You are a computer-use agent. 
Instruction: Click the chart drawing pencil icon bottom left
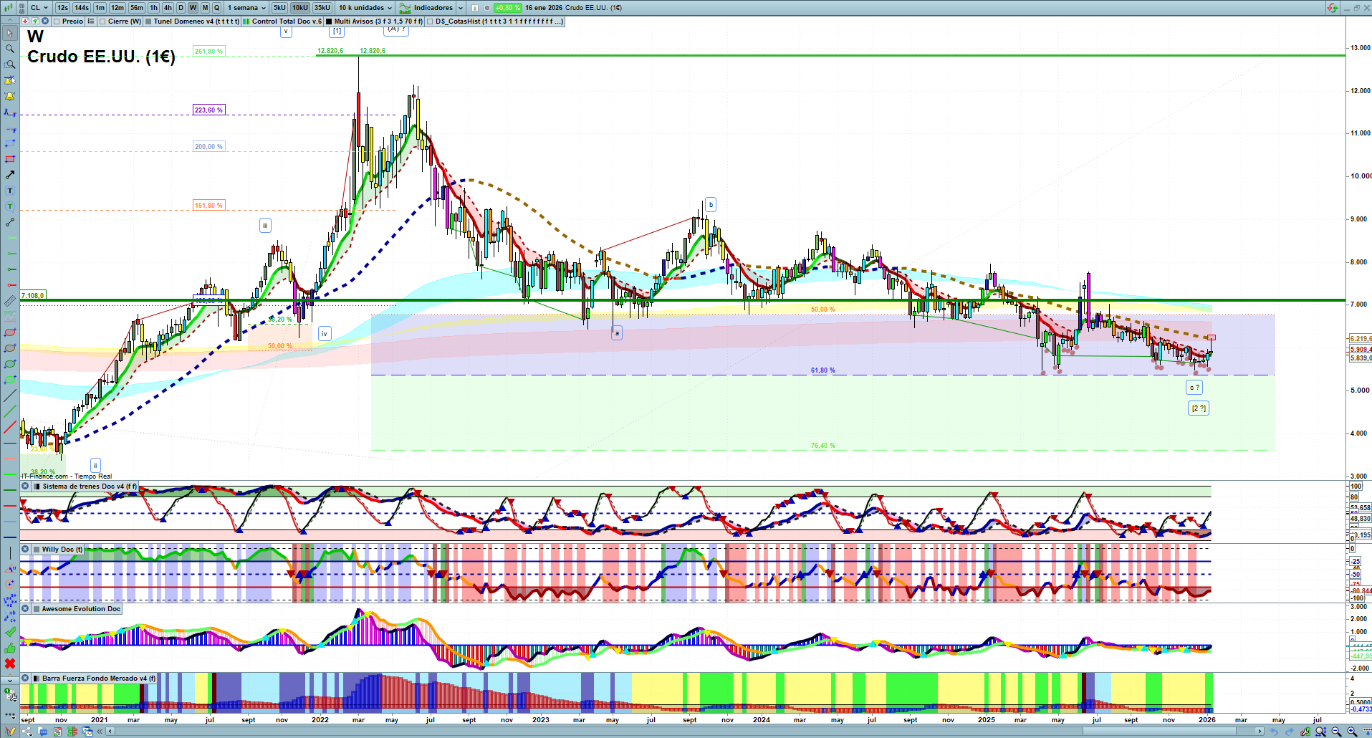tap(10, 732)
